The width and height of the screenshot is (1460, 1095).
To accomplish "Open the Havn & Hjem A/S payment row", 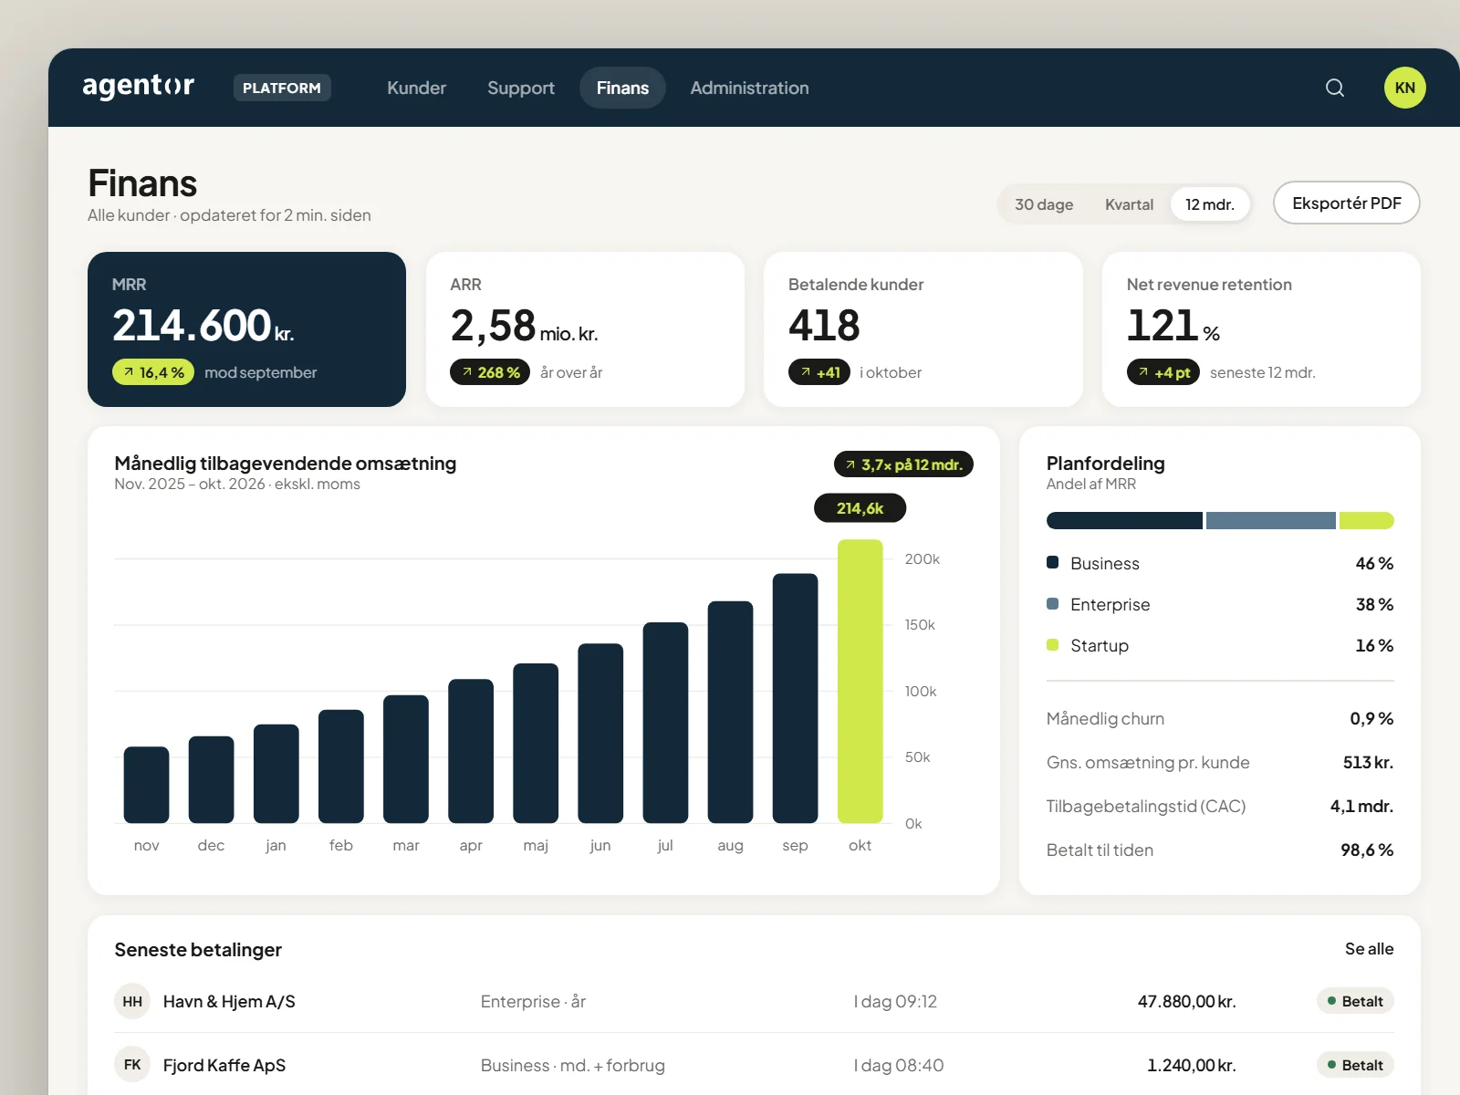I will coord(754,1001).
